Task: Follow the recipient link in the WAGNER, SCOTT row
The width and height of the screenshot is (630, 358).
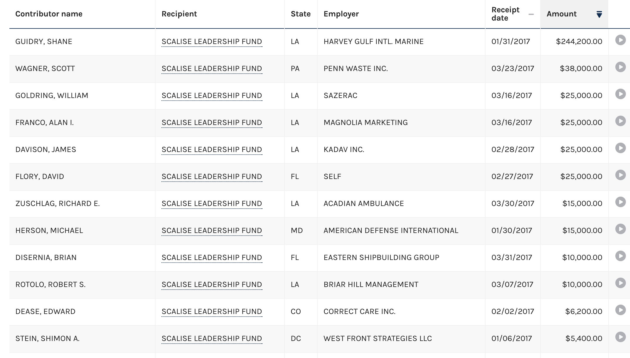Action: pyautogui.click(x=212, y=69)
